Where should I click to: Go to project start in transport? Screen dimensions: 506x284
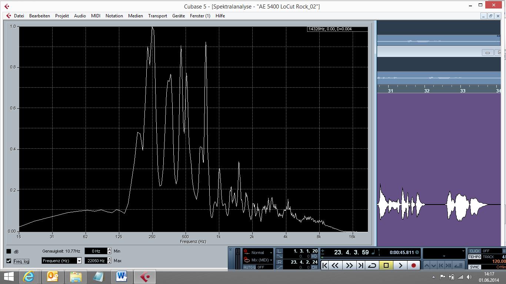click(325, 265)
